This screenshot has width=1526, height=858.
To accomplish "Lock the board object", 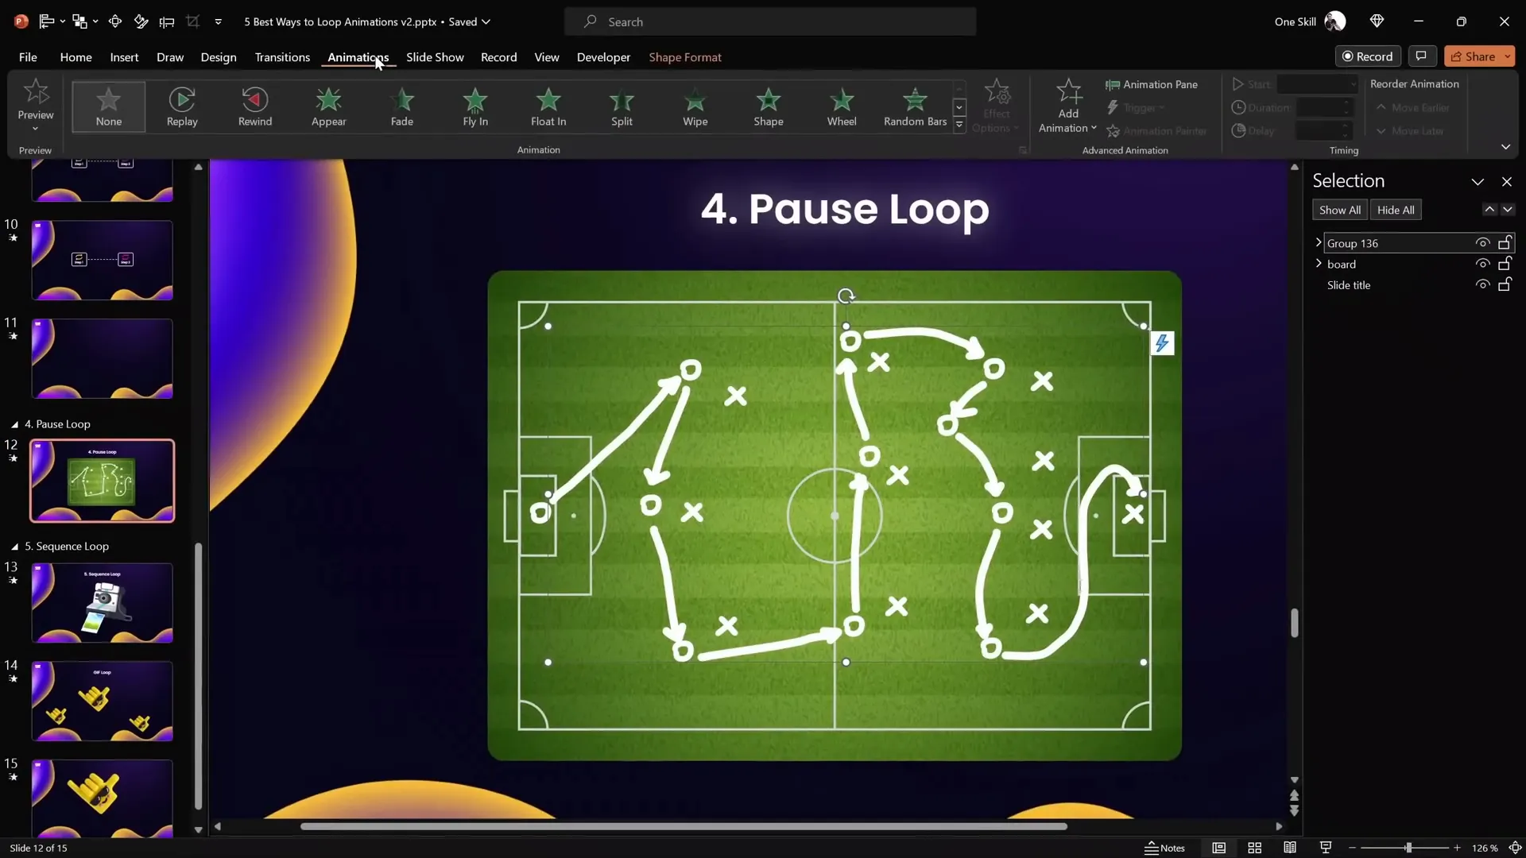I will point(1505,264).
